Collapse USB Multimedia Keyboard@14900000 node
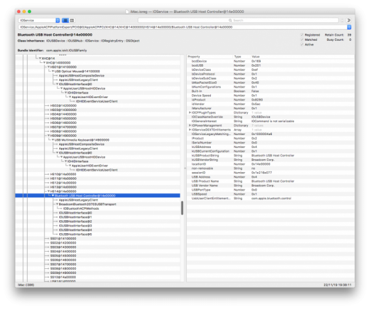This screenshot has height=309, width=370. pos(53,140)
